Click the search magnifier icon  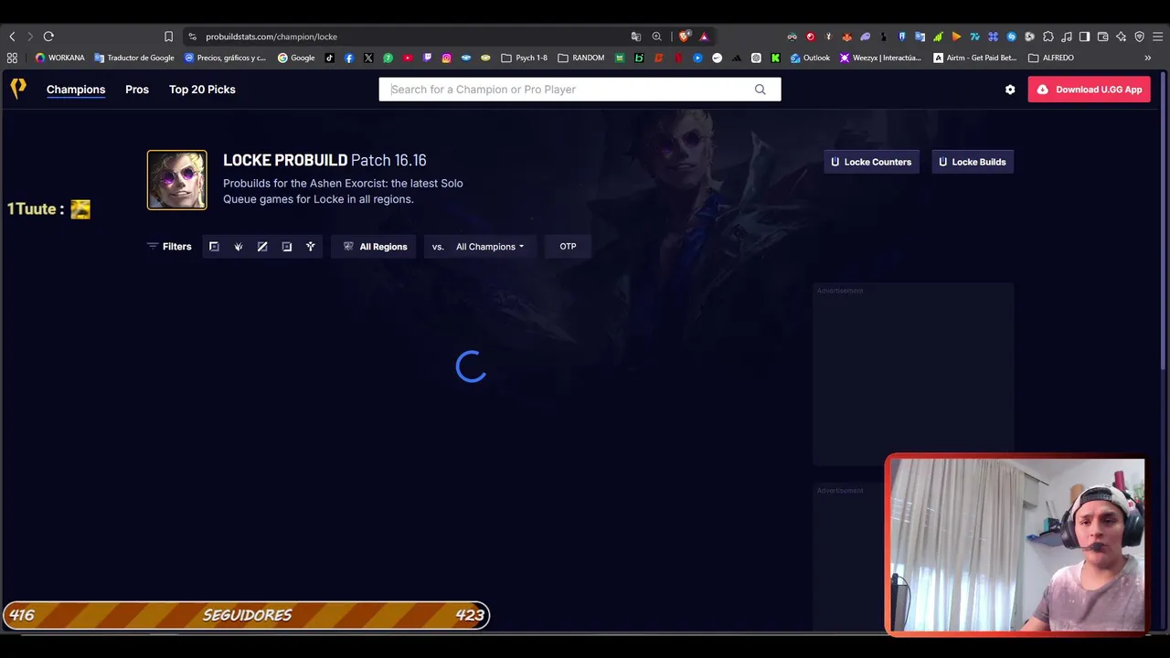pyautogui.click(x=760, y=90)
